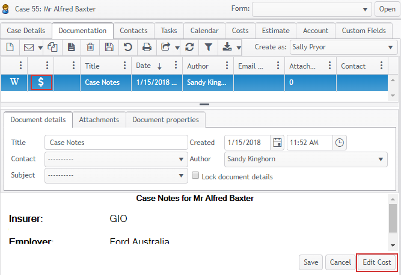Click the filter funnel icon
401x275 pixels.
click(x=208, y=47)
